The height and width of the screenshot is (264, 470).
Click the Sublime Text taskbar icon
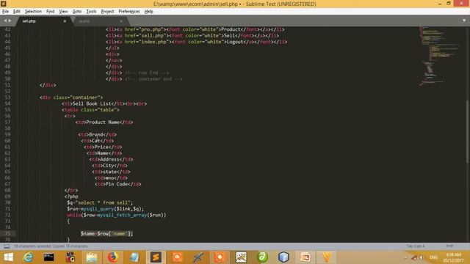coord(156,257)
